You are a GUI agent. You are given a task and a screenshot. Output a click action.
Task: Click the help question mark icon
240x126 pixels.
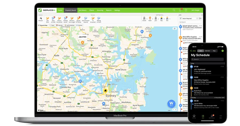(x=186, y=10)
